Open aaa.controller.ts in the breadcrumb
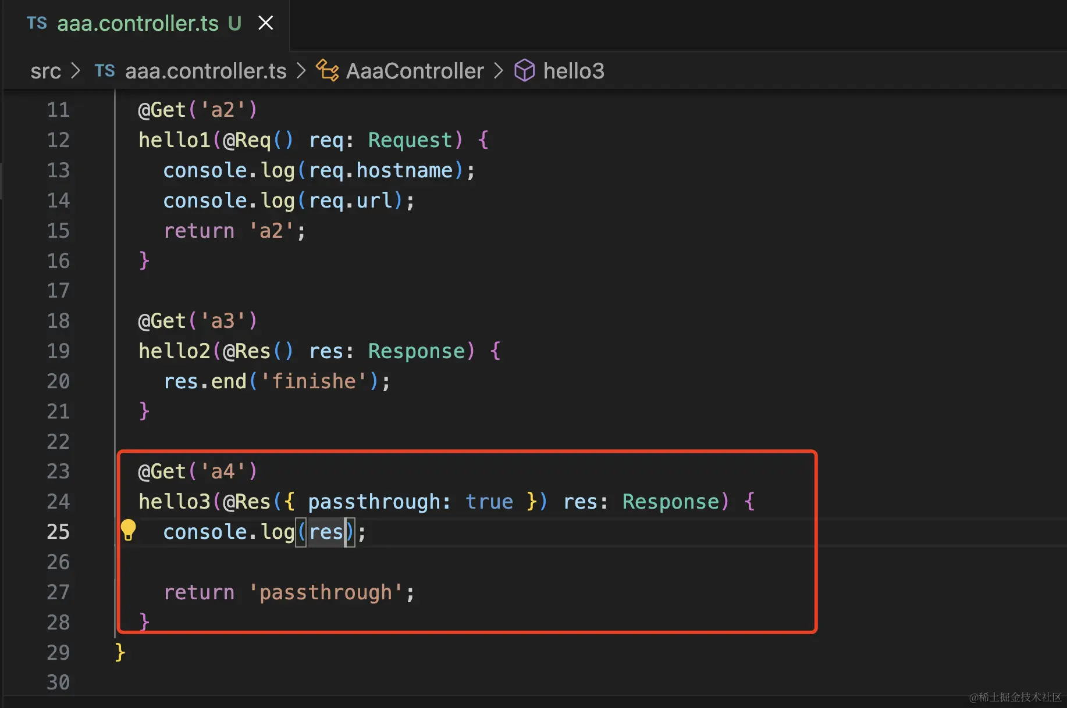The height and width of the screenshot is (708, 1067). [205, 71]
